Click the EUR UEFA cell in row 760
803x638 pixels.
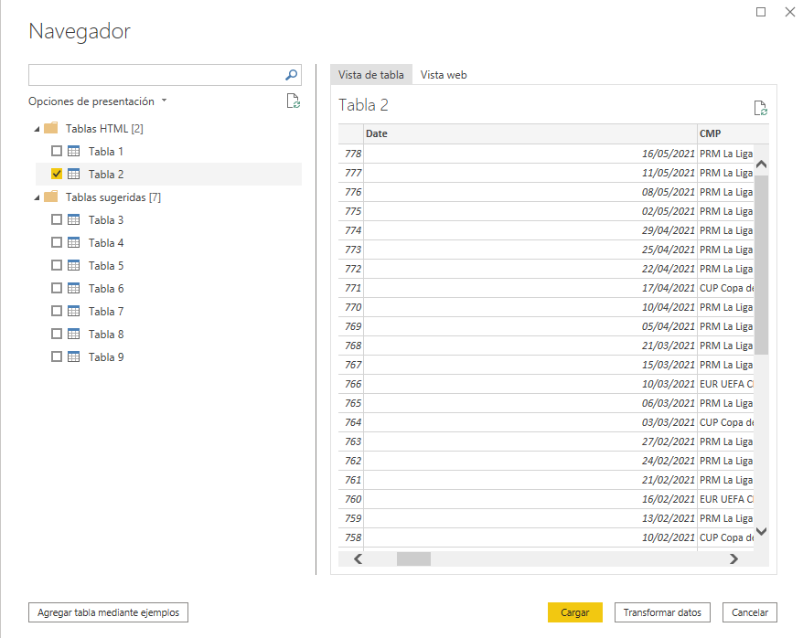point(725,499)
